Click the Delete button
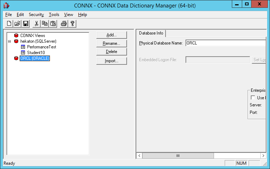This screenshot has width=270, height=169. (x=112, y=52)
